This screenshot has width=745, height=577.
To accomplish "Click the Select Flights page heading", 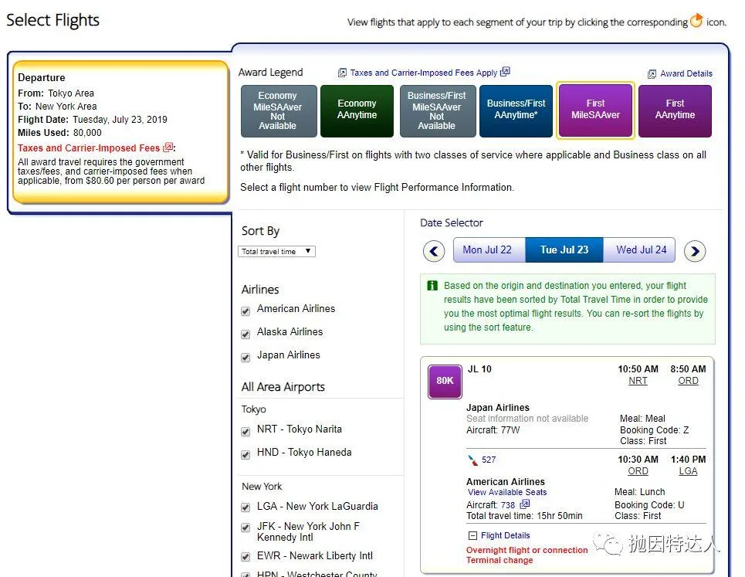I will [x=52, y=20].
